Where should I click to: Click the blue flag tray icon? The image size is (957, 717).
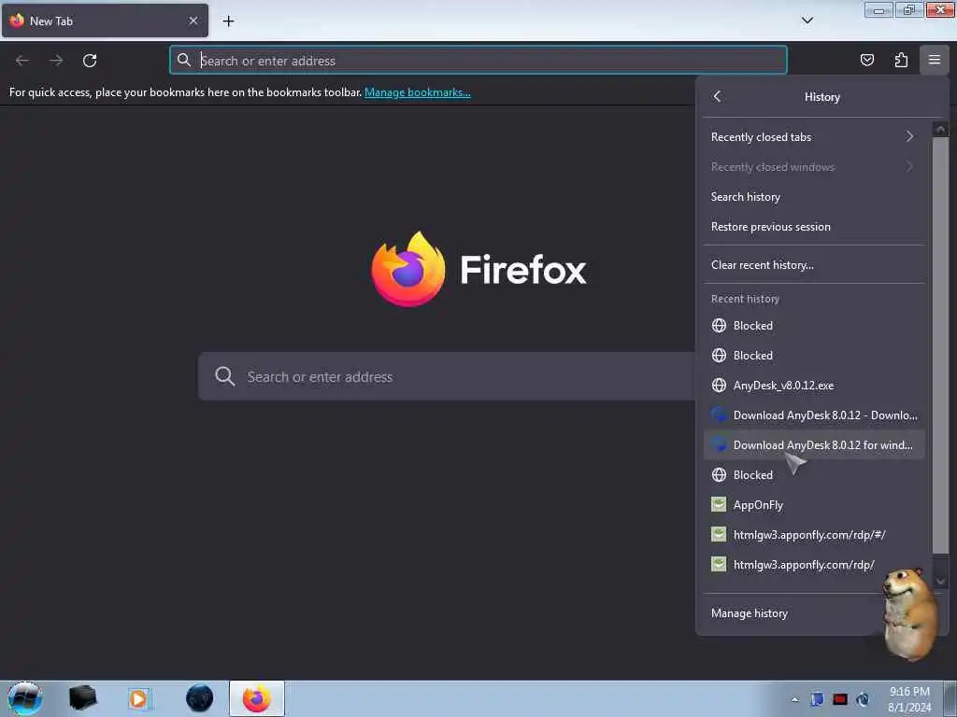click(817, 698)
